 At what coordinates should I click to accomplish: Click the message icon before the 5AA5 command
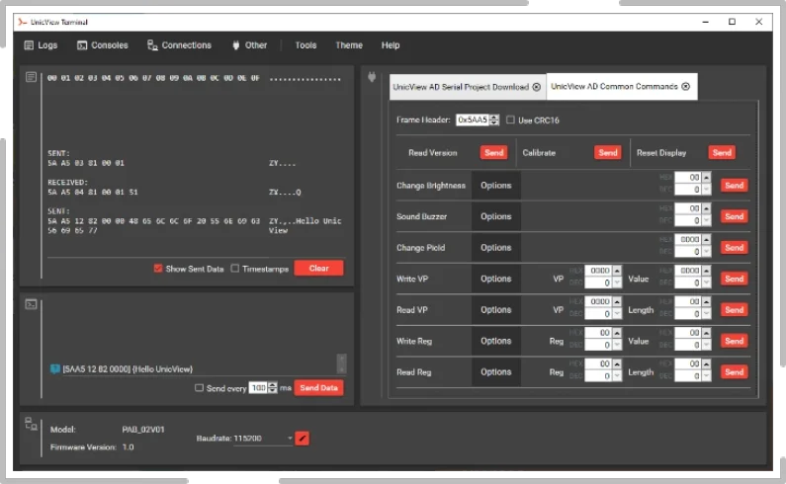(x=55, y=369)
